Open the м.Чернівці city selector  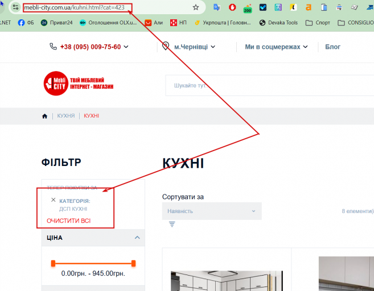tap(195, 47)
